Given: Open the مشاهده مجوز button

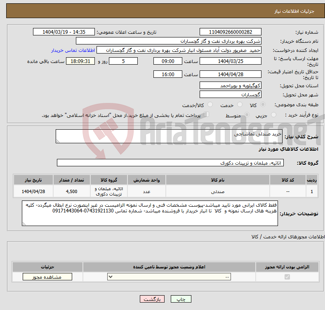Looking at the screenshot, I should [47, 277].
